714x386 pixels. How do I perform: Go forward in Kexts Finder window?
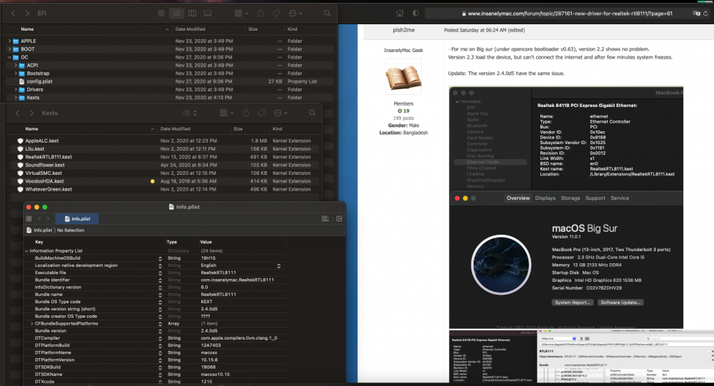pyautogui.click(x=31, y=113)
